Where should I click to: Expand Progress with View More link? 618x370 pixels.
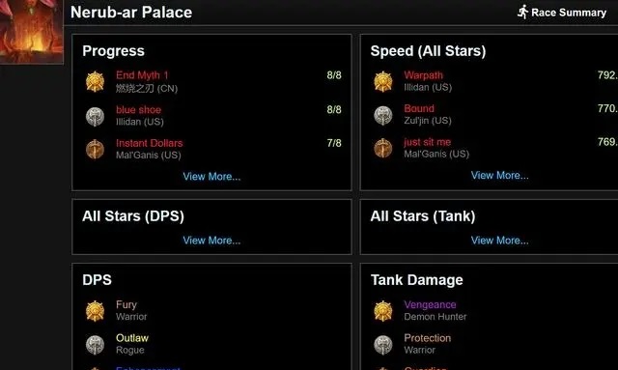[211, 177]
